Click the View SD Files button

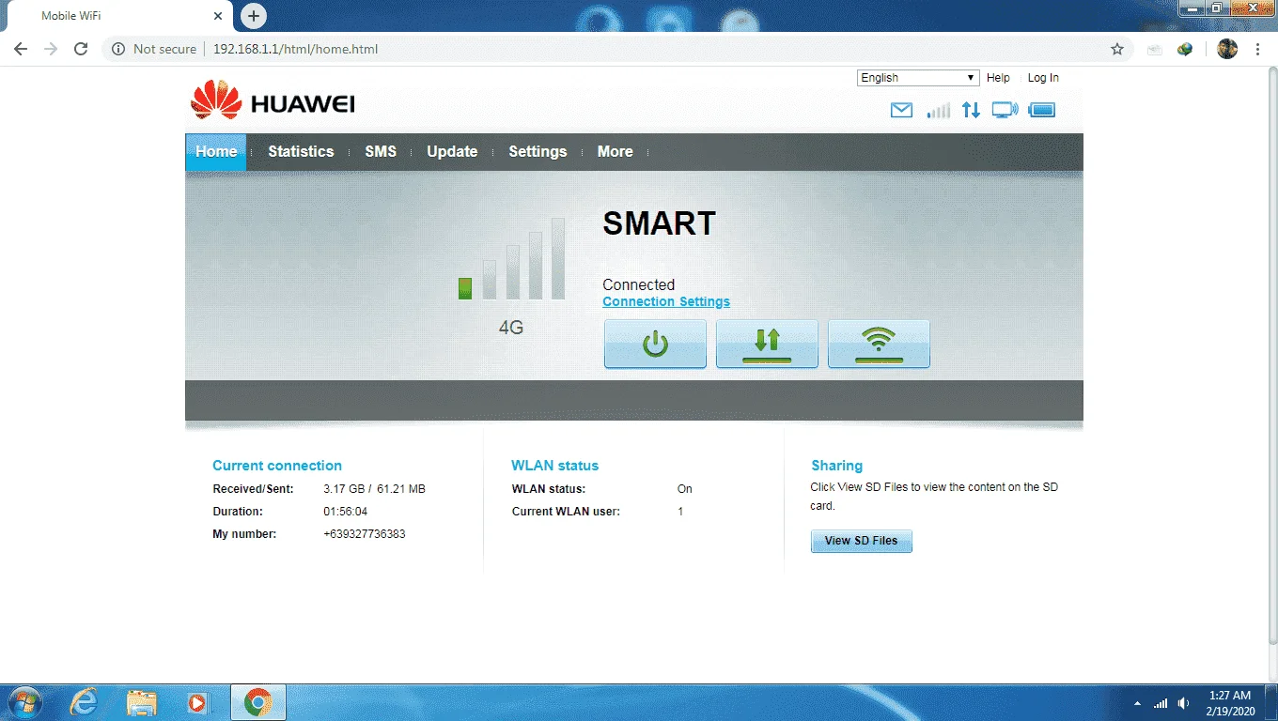click(861, 541)
